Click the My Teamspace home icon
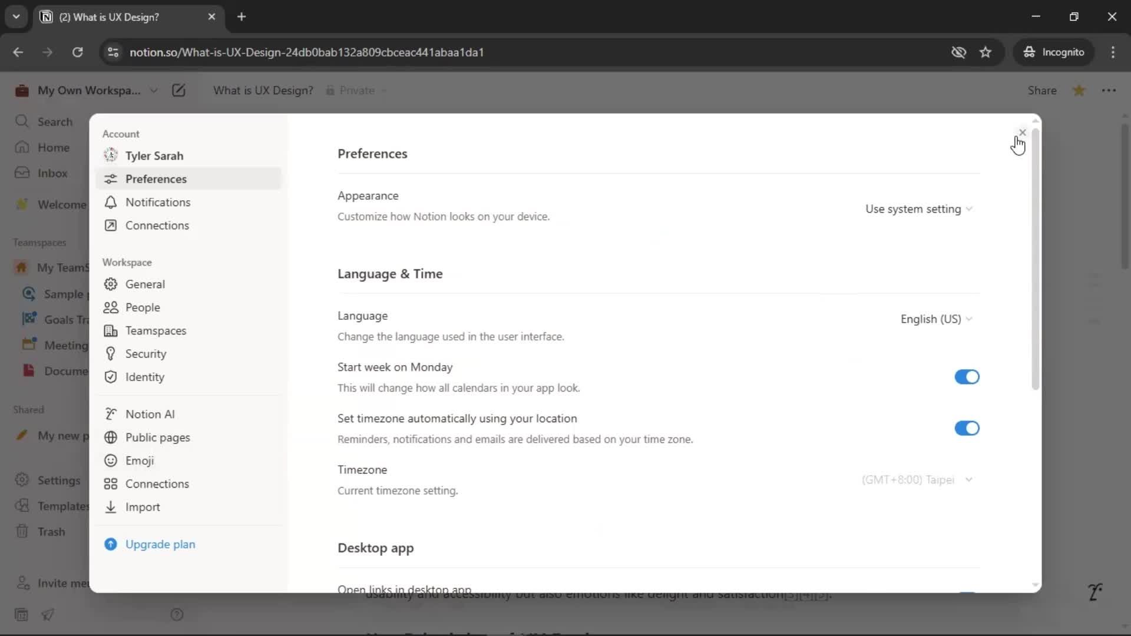 tap(21, 267)
